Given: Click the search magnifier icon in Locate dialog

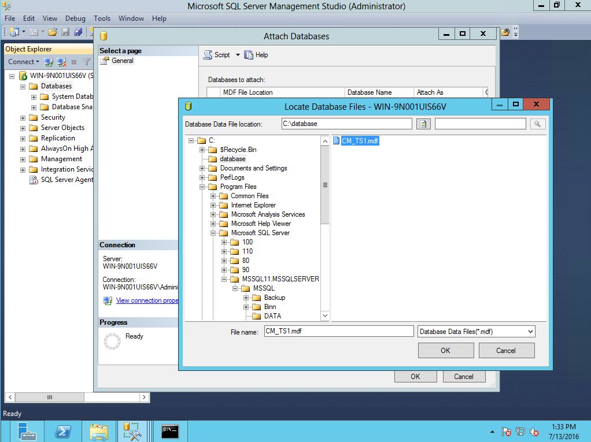Looking at the screenshot, I should point(537,124).
